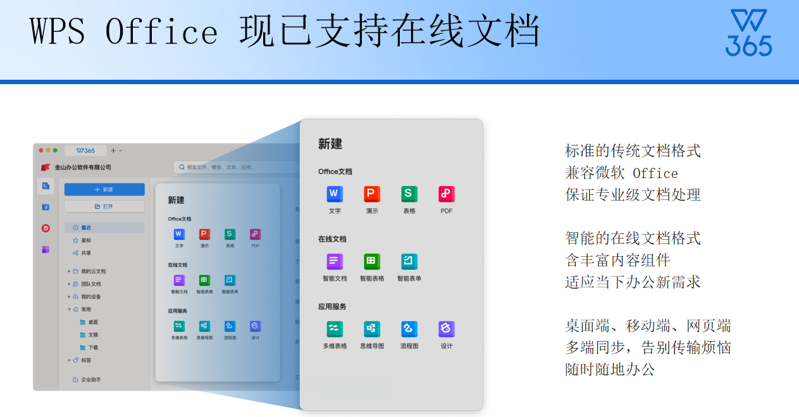Image resolution: width=799 pixels, height=417 pixels.
Task: Select 智能表单 icon in the enlarged 新建 panel
Action: tap(409, 261)
